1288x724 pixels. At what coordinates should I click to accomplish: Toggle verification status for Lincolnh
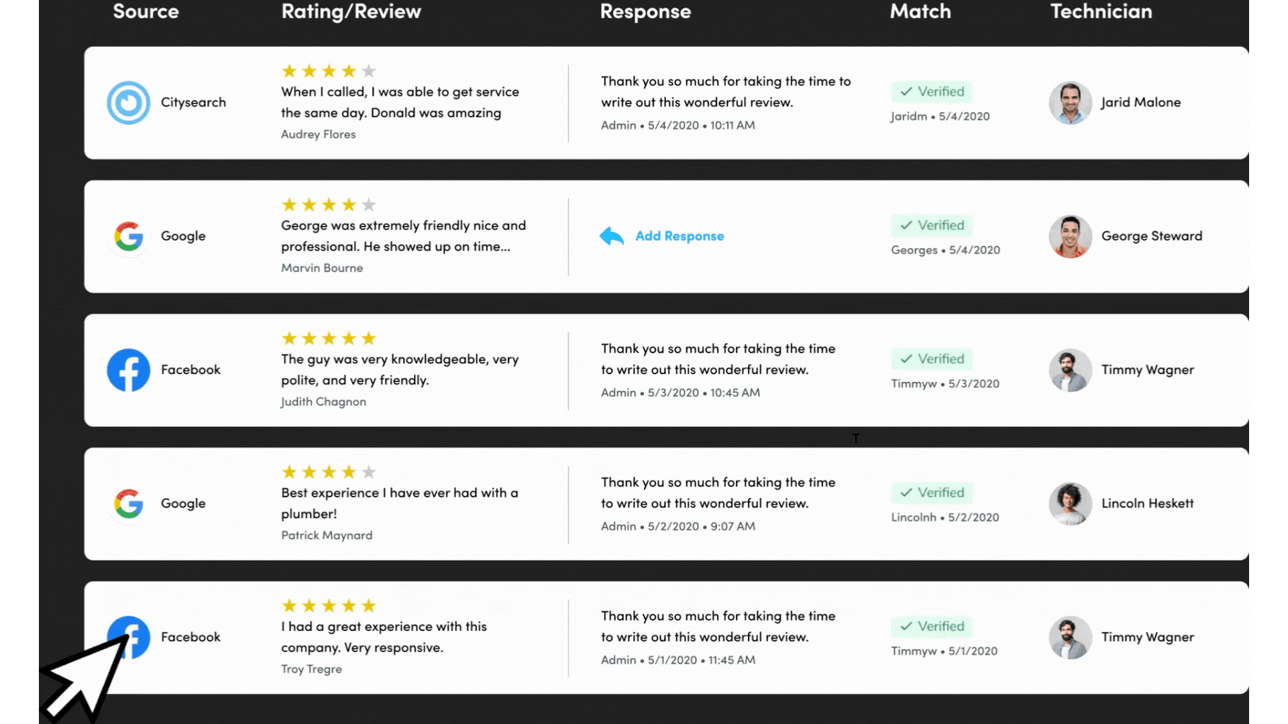[931, 493]
